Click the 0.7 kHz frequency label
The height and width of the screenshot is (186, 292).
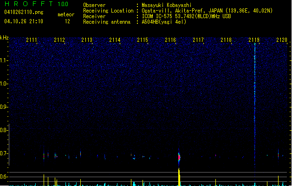[x=4, y=153]
